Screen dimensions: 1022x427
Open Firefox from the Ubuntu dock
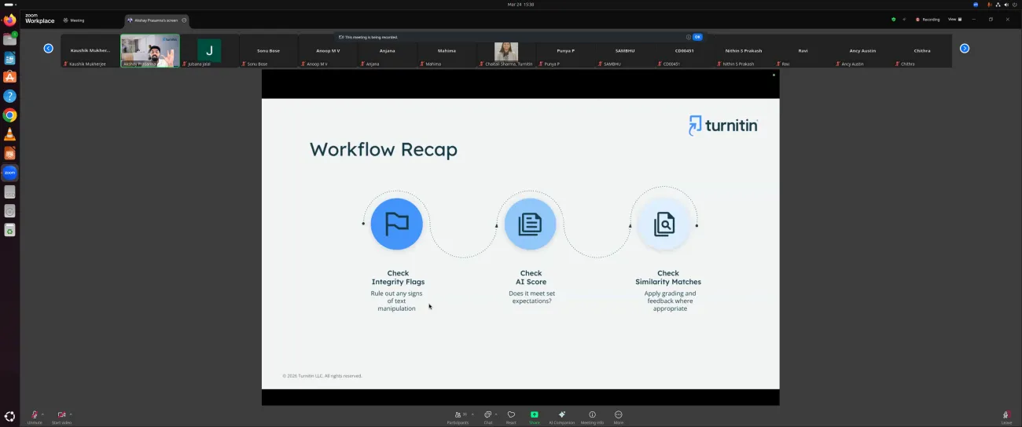(x=9, y=20)
